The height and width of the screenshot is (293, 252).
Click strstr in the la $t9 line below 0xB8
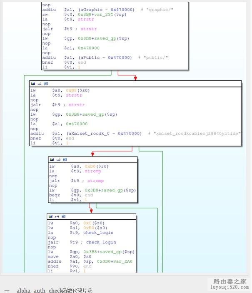[x=74, y=95]
